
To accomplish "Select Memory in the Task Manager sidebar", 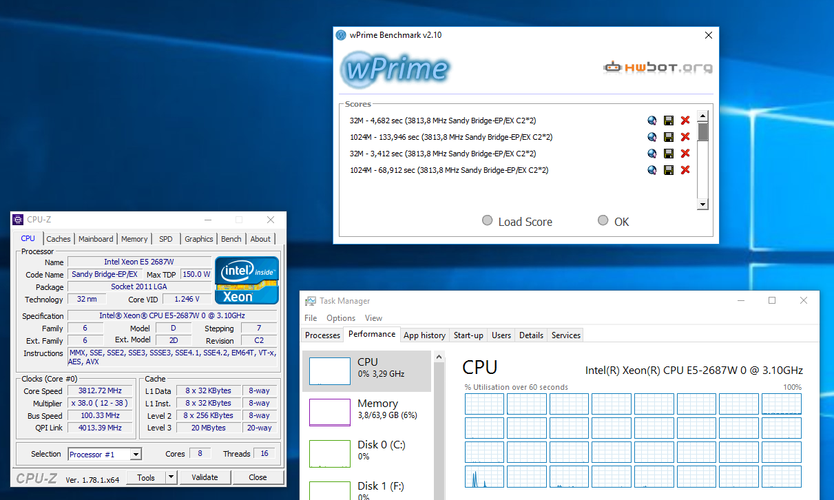I will click(x=367, y=413).
